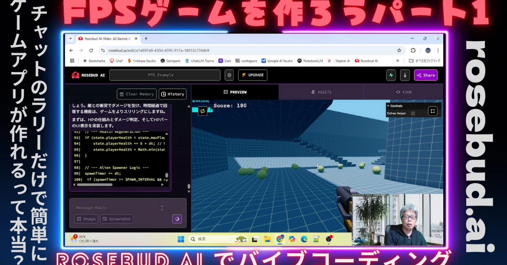Open File Explorer from the taskbar
This screenshot has height=265, width=507.
tap(267, 239)
